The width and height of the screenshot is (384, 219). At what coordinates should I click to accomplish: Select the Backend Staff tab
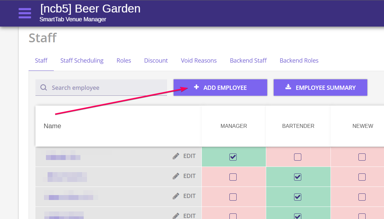[x=248, y=61]
